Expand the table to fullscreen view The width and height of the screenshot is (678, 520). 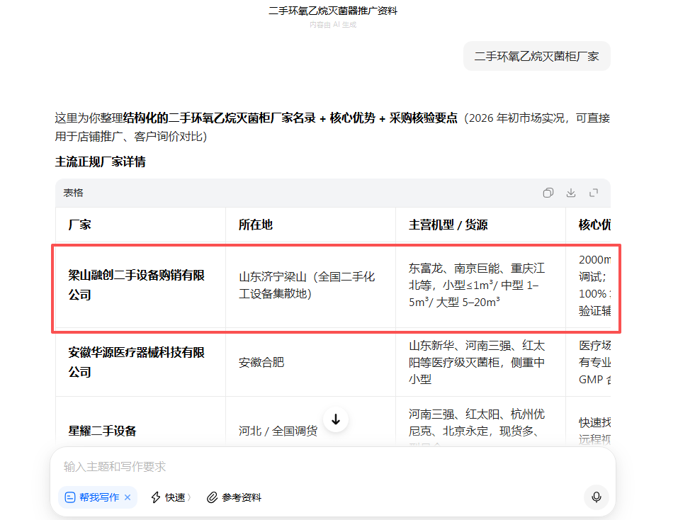pos(594,193)
